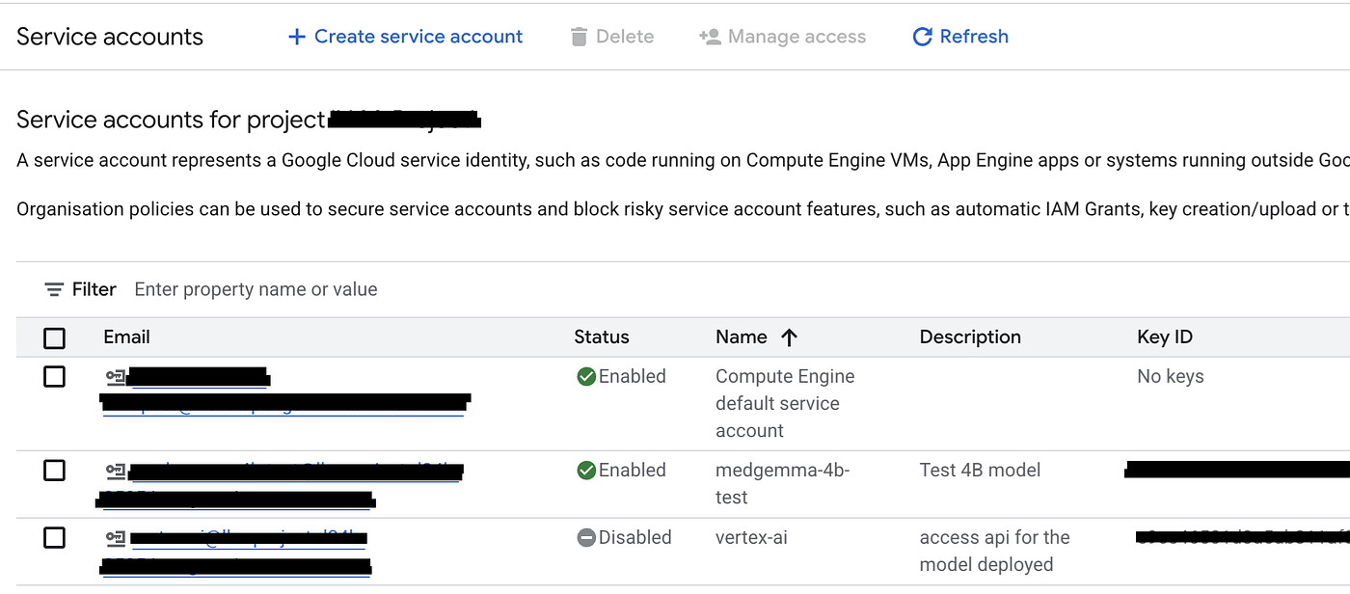The image size is (1350, 594).
Task: Click the 'Service accounts' page title
Action: click(x=110, y=37)
